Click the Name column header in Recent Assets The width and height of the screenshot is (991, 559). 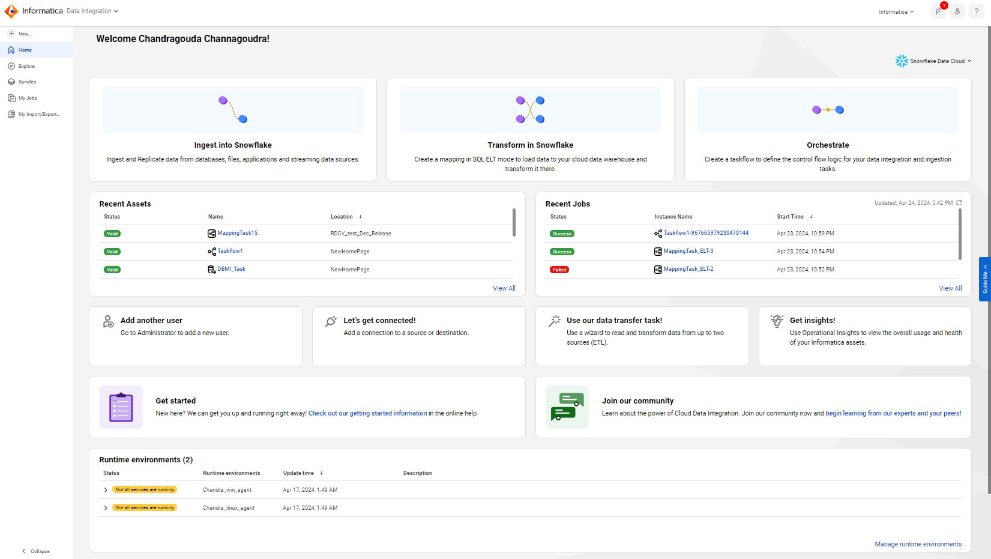(x=215, y=217)
